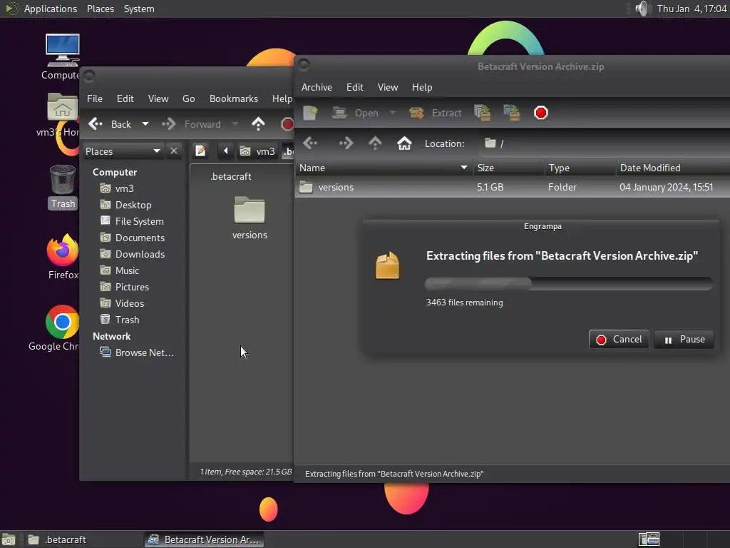Click the Add Files icon in Engrampa
Viewport: 730px width, 548px height.
pyautogui.click(x=482, y=113)
